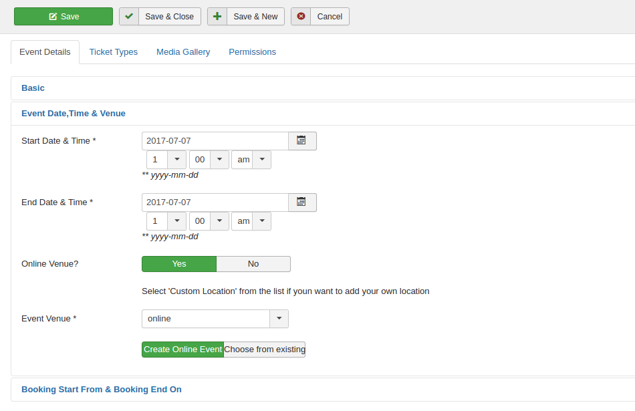Click the Start Date text field
The image size is (635, 411).
point(215,141)
